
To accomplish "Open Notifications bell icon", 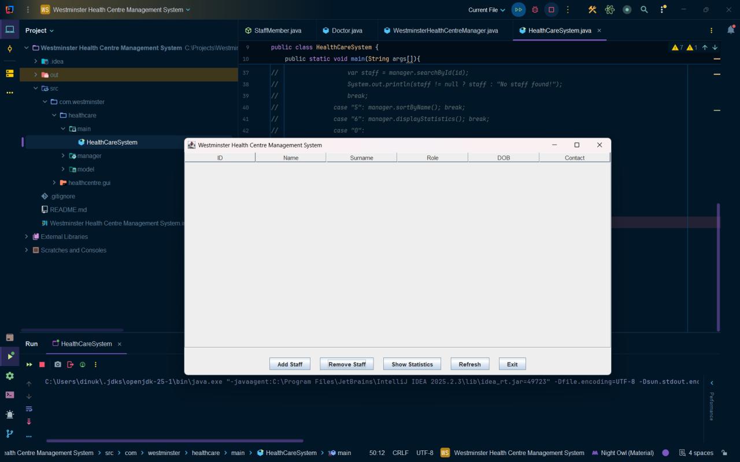I will tap(731, 30).
